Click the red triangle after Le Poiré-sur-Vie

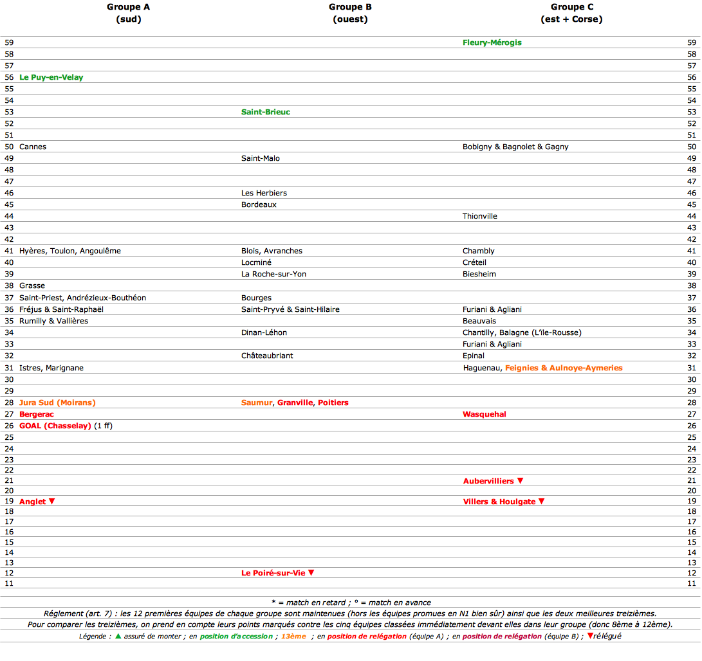311,573
